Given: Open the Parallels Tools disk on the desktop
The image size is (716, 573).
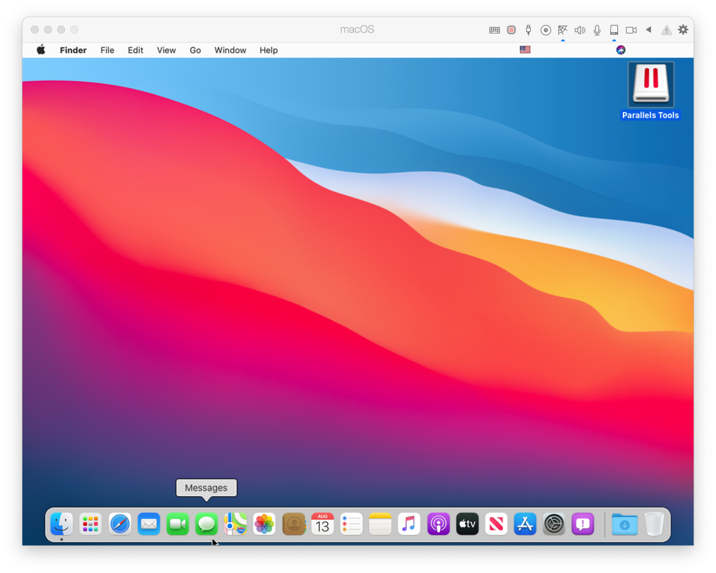Looking at the screenshot, I should [x=650, y=84].
